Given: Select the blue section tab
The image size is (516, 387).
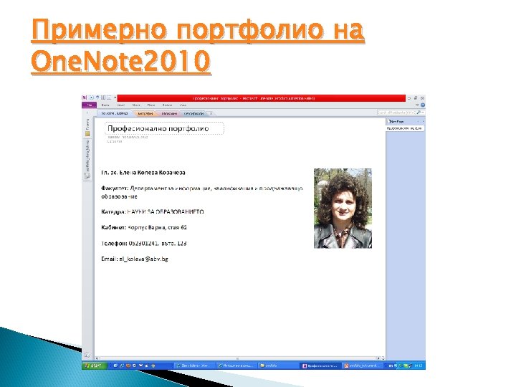Looking at the screenshot, I should point(193,113).
